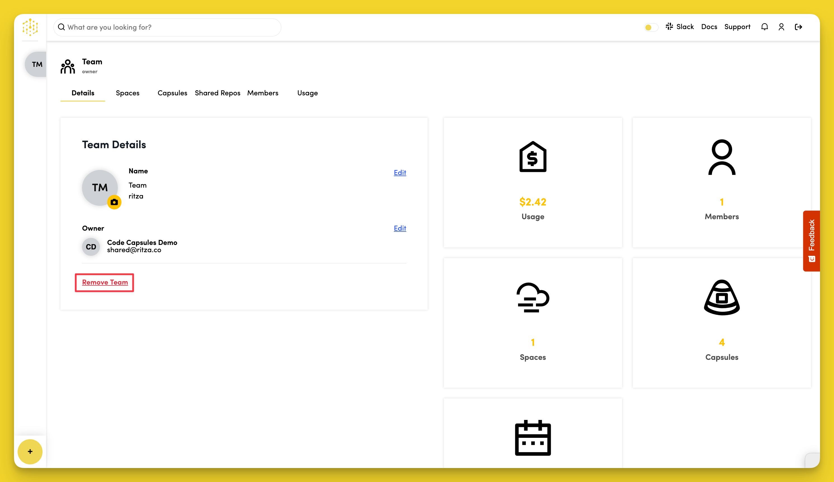Open the Shared Repos tab
Image resolution: width=834 pixels, height=482 pixels.
(217, 93)
